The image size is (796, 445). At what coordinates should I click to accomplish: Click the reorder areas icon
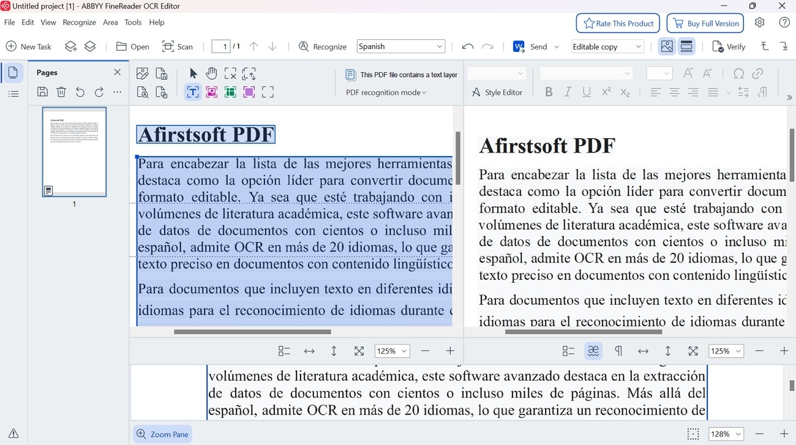(x=249, y=73)
